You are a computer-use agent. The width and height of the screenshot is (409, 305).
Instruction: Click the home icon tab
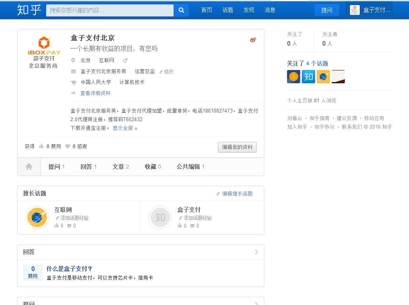point(29,167)
